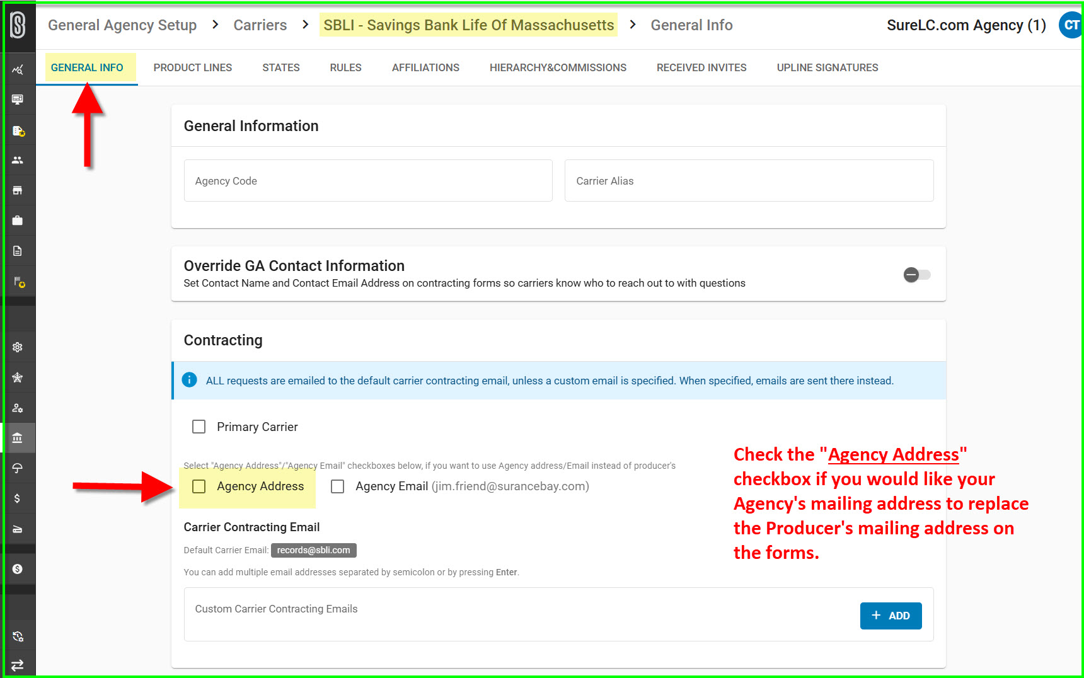Toggle Override GA Contact Information switch
This screenshot has height=678, width=1084.
point(917,275)
